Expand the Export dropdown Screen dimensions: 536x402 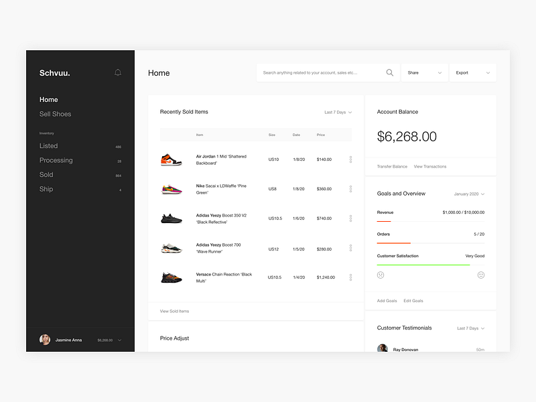(x=473, y=72)
